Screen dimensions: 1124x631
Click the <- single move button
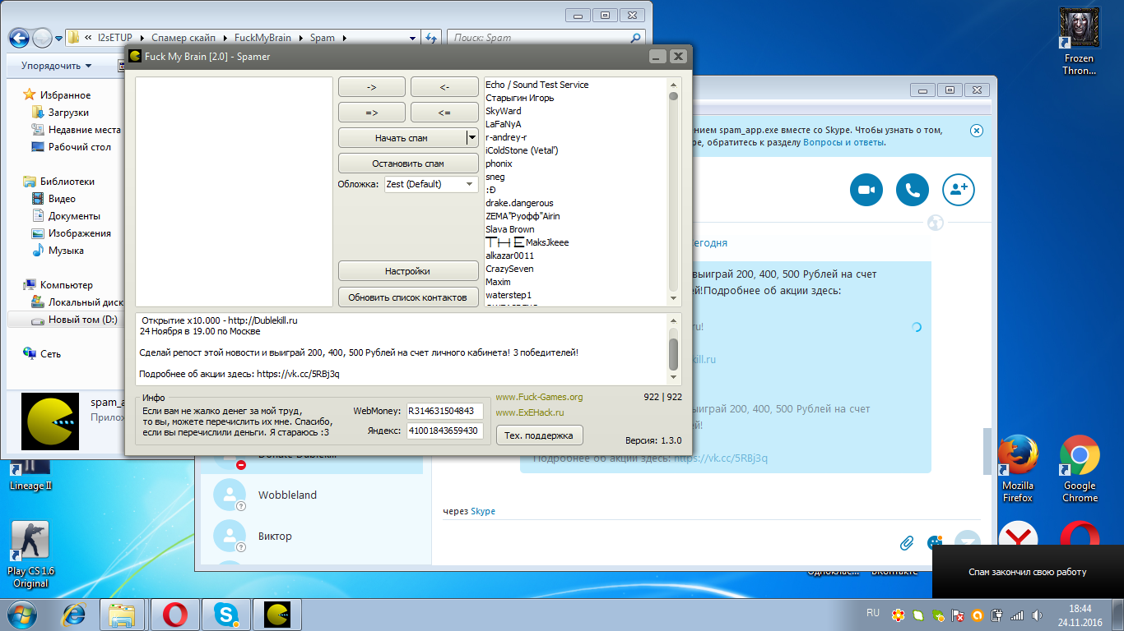444,87
